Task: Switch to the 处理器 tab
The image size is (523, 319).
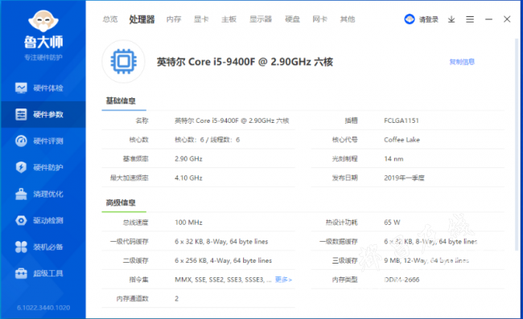Action: [142, 19]
